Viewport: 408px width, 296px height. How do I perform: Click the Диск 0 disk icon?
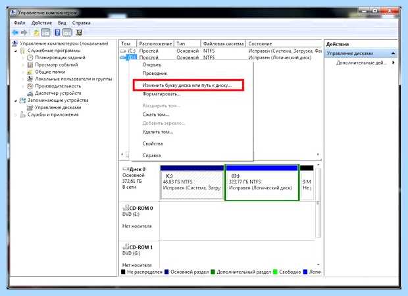(x=126, y=169)
